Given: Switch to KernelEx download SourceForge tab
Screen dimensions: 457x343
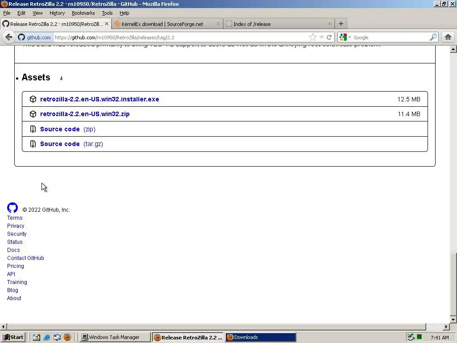Looking at the screenshot, I should coord(167,24).
